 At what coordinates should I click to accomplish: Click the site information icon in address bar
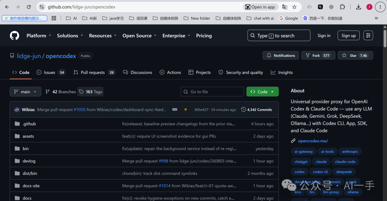42,7
